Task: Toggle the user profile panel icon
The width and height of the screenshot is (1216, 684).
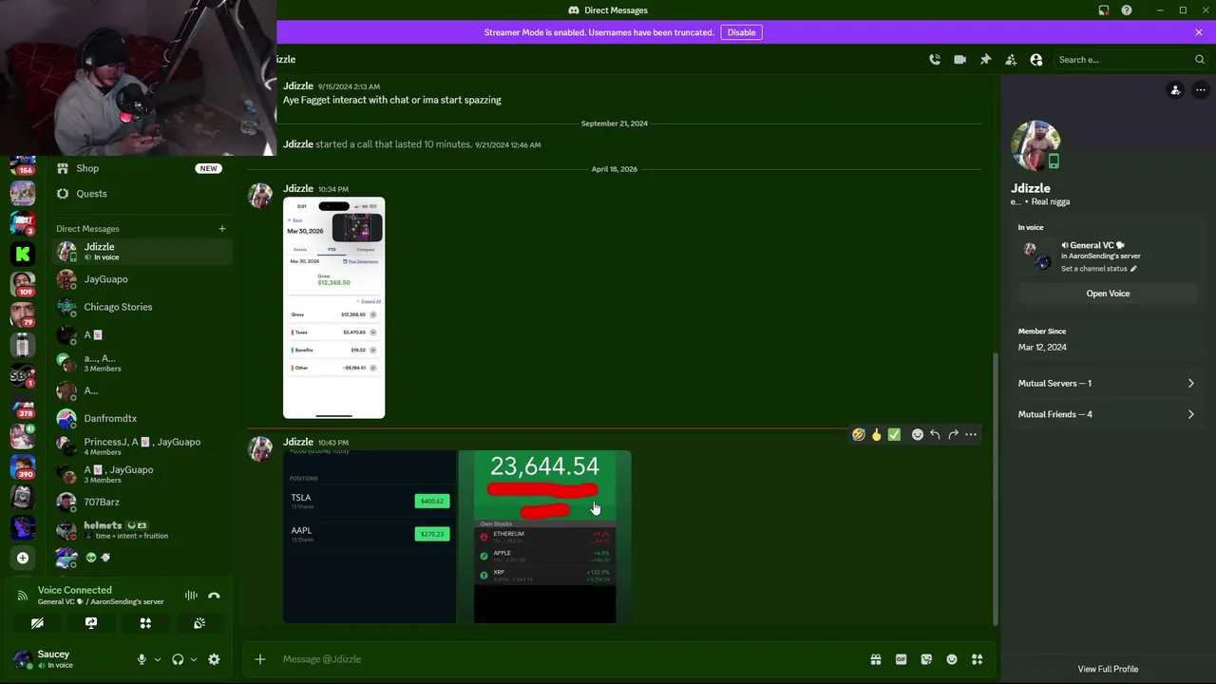Action: (1036, 59)
